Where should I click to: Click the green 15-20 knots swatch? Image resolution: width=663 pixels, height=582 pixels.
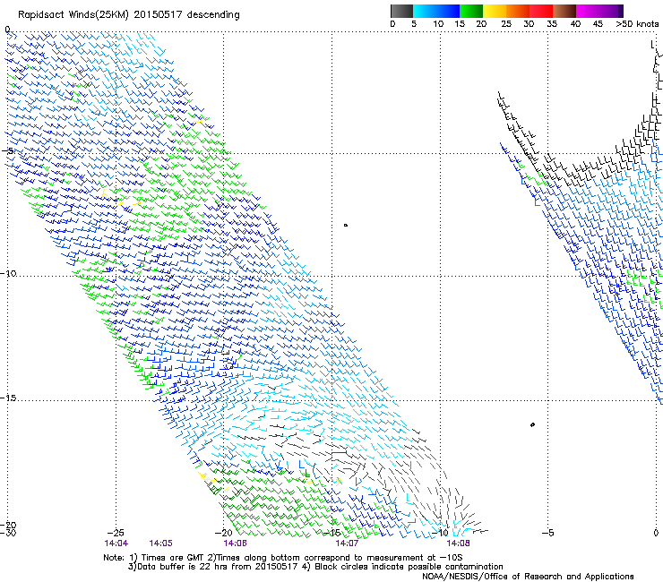[471, 11]
